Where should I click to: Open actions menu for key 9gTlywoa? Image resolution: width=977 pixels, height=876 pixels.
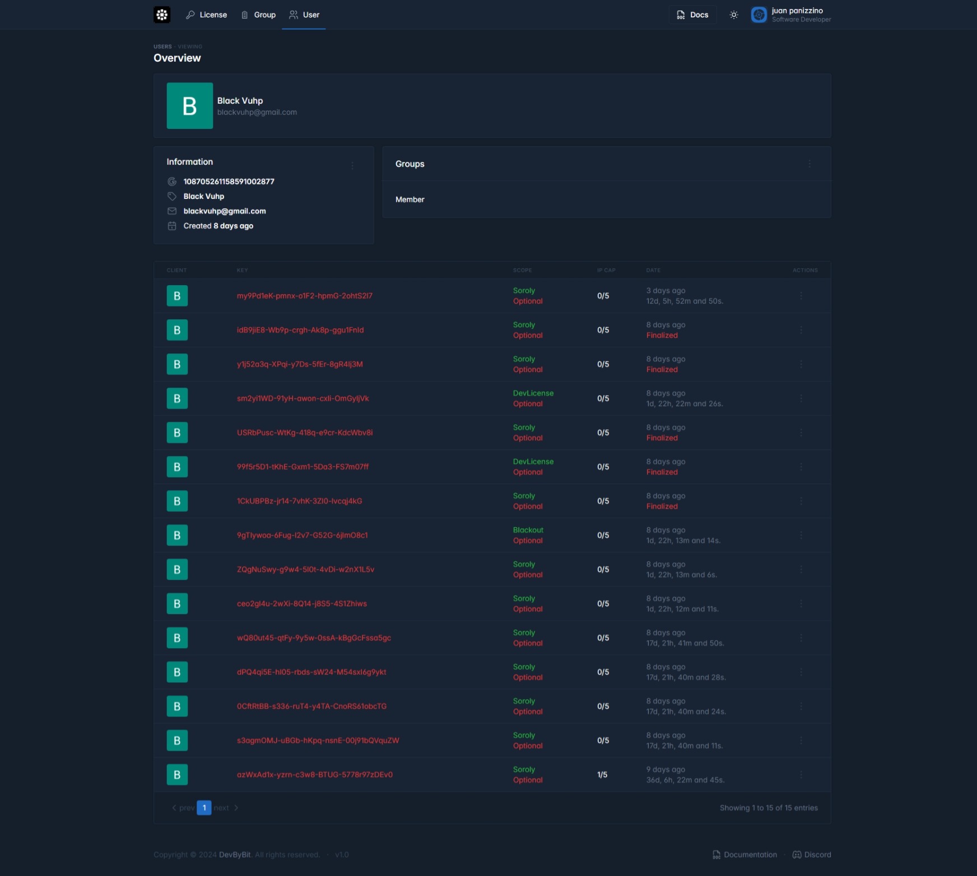[x=801, y=535]
